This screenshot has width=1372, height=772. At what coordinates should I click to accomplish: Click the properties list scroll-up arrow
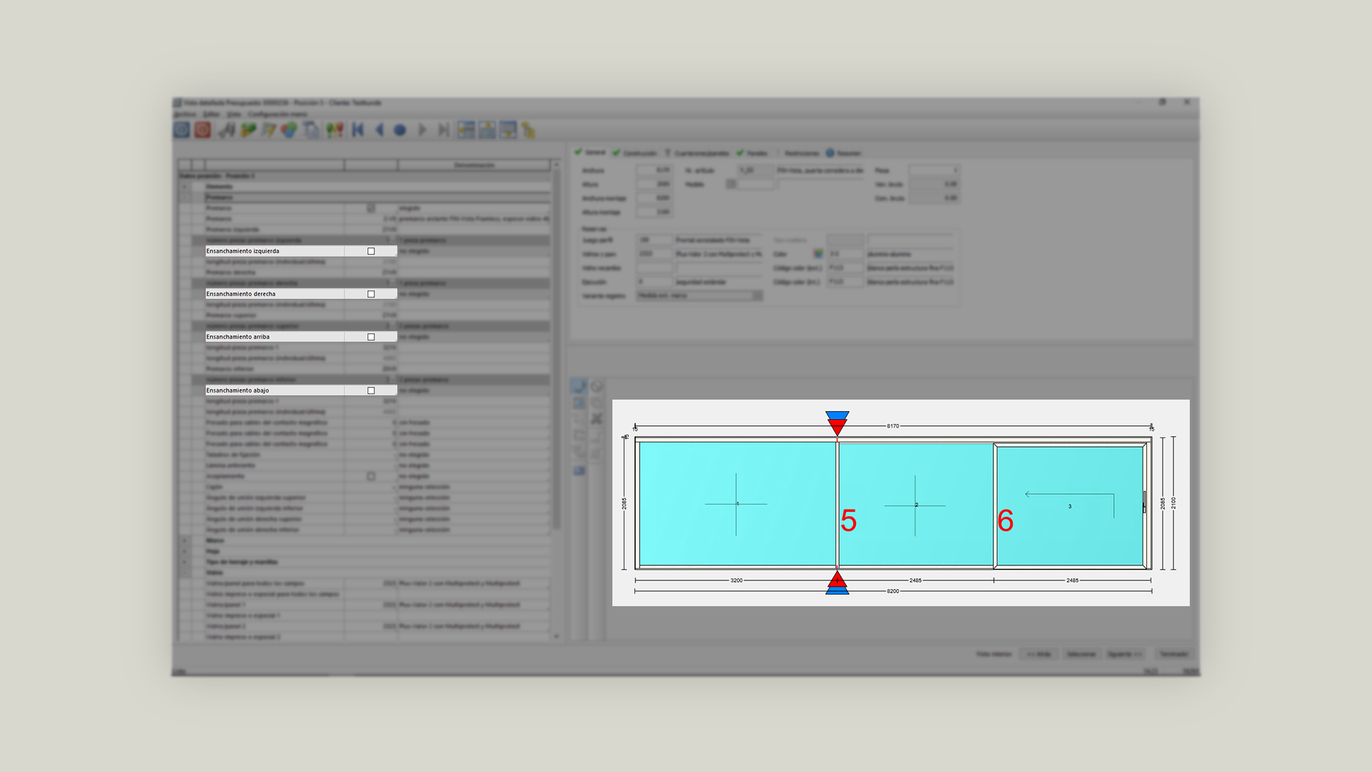pyautogui.click(x=556, y=164)
